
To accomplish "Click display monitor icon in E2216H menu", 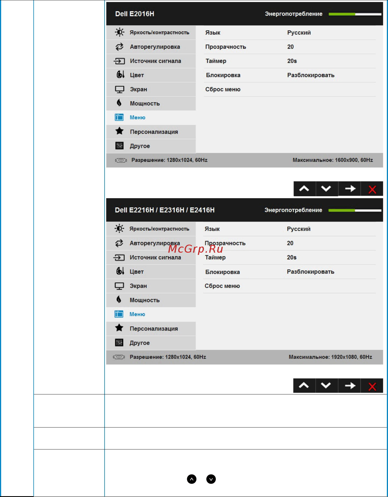I will pos(119,286).
